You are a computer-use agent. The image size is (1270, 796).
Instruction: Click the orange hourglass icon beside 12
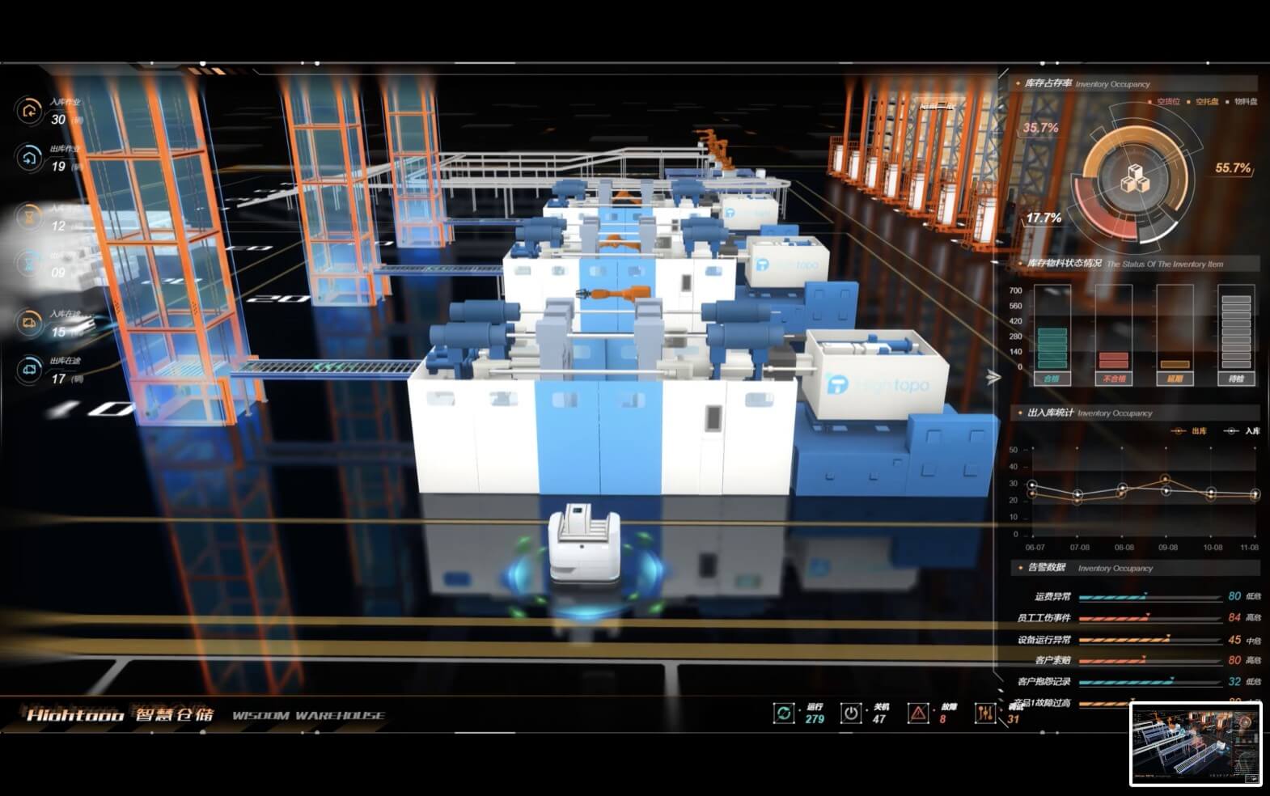(30, 217)
